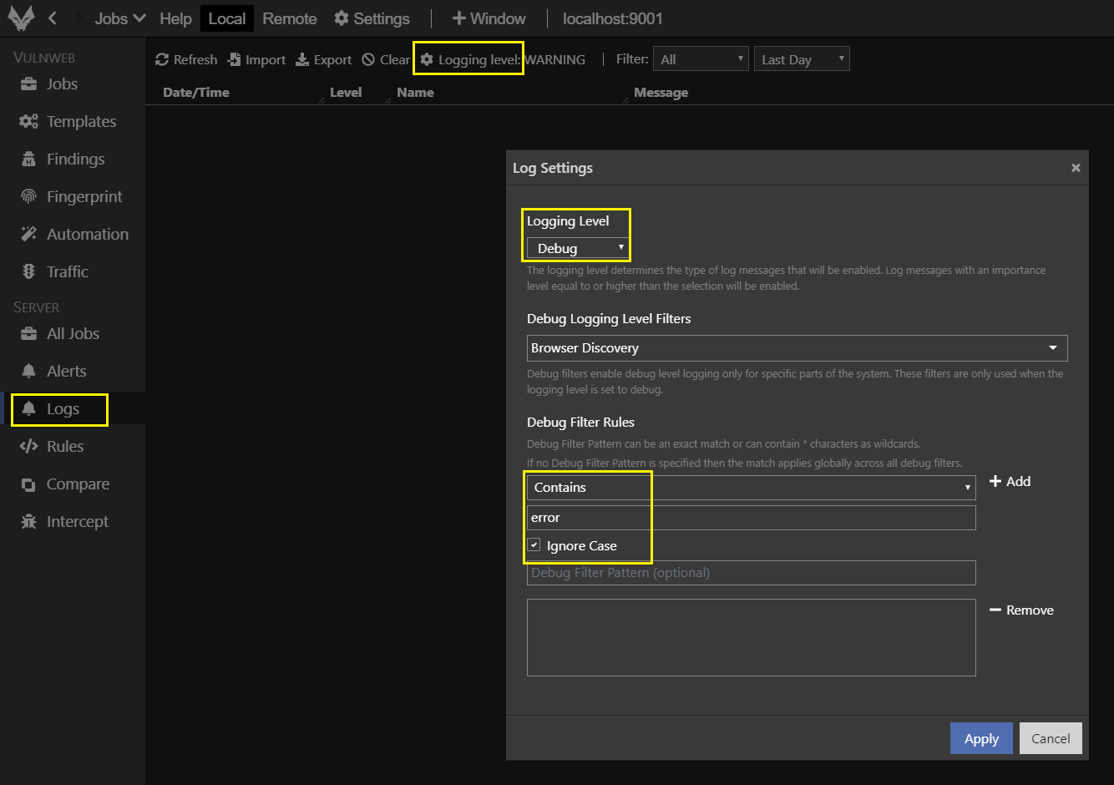
Task: Switch to the Remote tab
Action: click(289, 18)
